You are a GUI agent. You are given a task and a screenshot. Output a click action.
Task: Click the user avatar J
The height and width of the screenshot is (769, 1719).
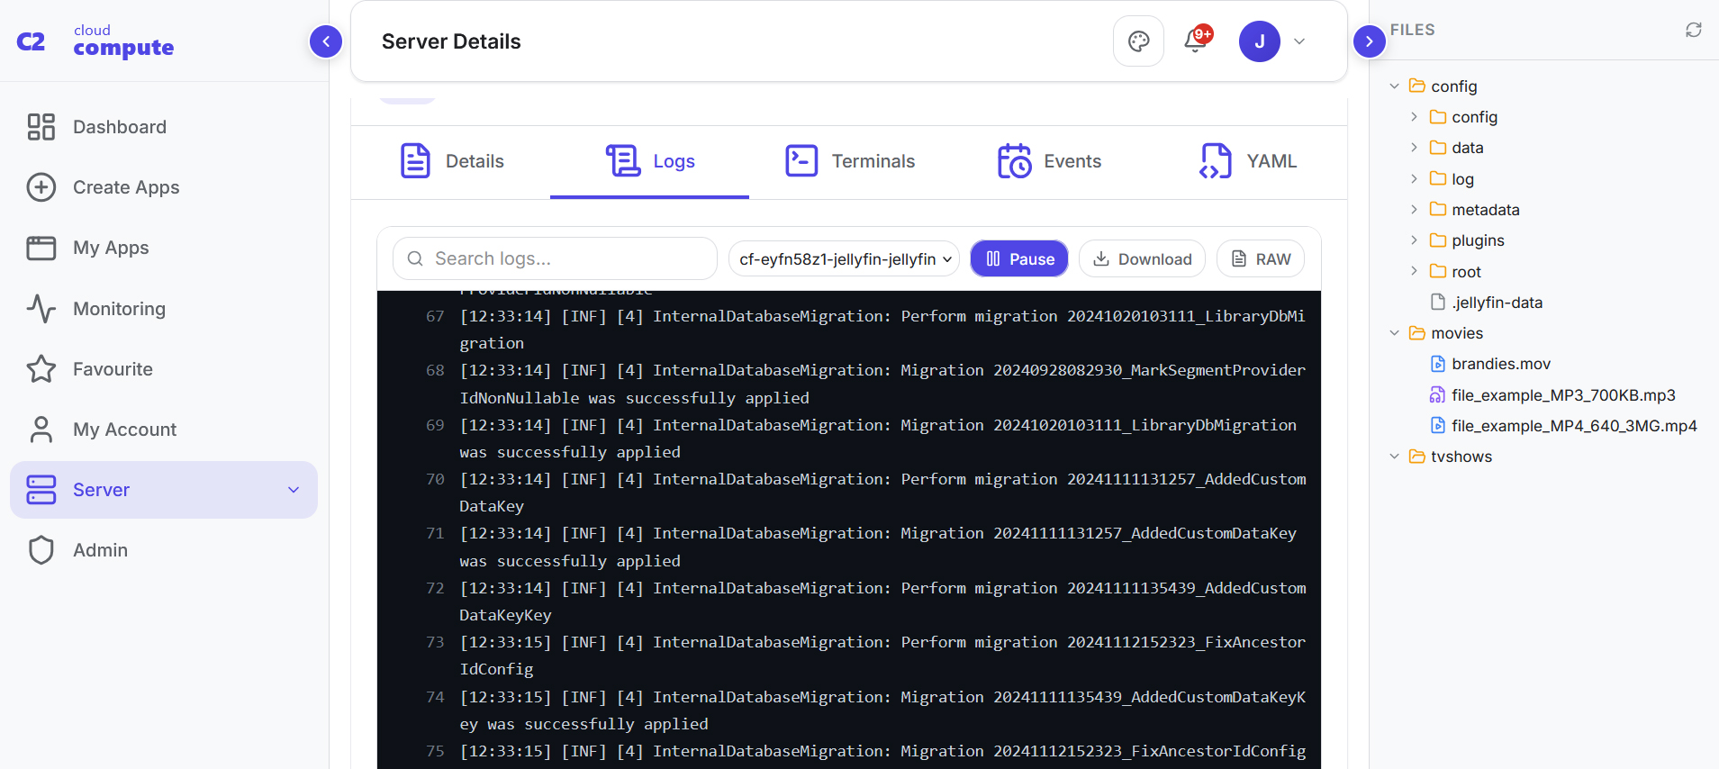point(1260,41)
